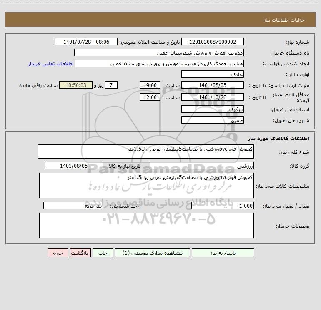Screen dimensions: 321x310
Task: Click the بازگشت back button
Action: pos(80,253)
